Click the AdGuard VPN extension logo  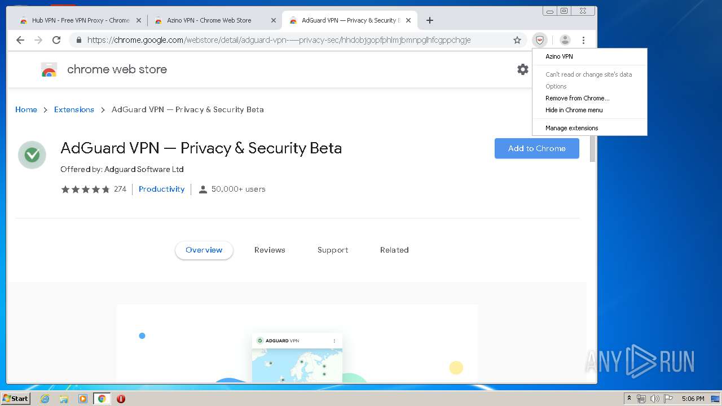32,155
